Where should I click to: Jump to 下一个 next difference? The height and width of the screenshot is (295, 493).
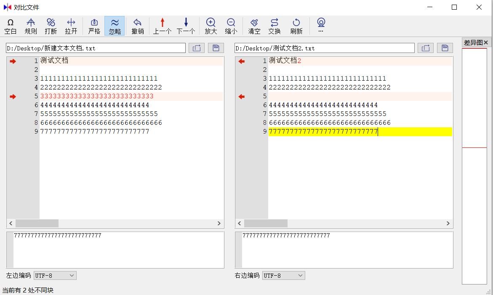tap(186, 26)
